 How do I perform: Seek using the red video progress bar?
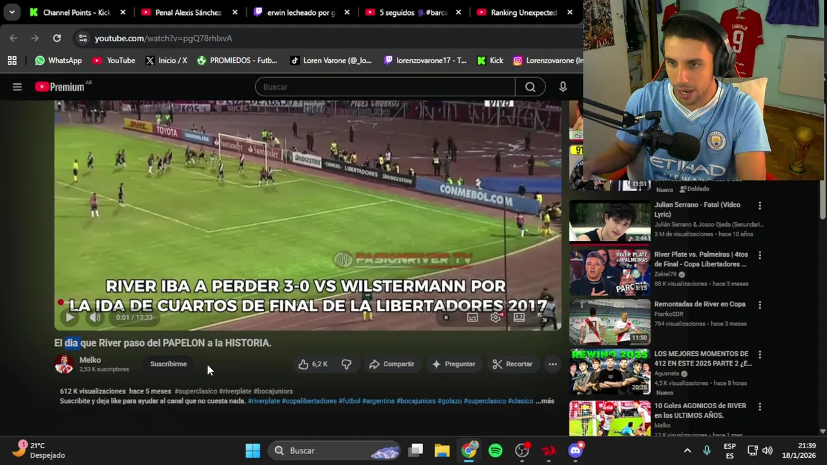[x=308, y=302]
